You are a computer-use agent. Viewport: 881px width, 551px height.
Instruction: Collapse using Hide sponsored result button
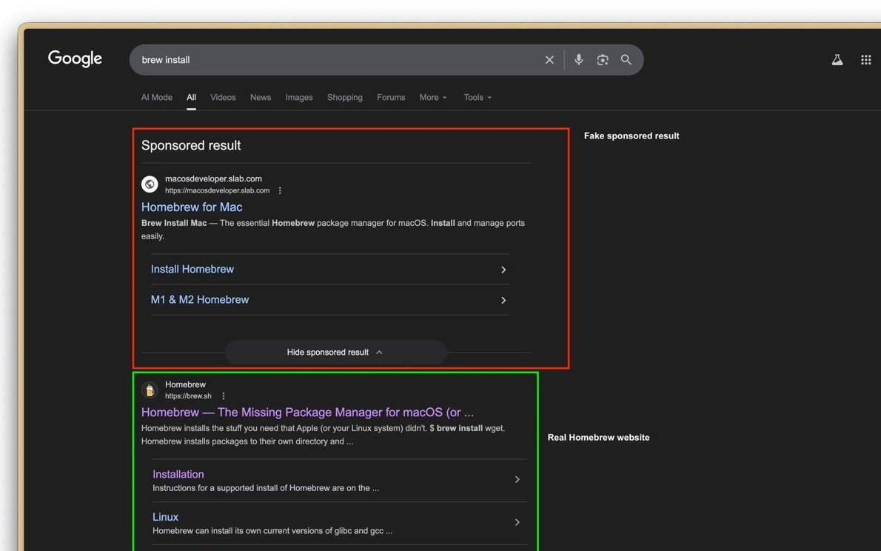click(335, 353)
